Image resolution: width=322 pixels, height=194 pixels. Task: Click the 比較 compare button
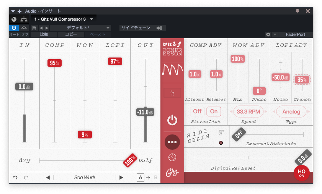[x=44, y=34]
